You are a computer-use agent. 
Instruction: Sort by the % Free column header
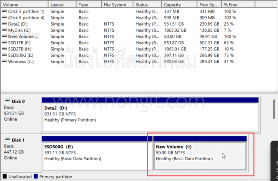pos(238,5)
